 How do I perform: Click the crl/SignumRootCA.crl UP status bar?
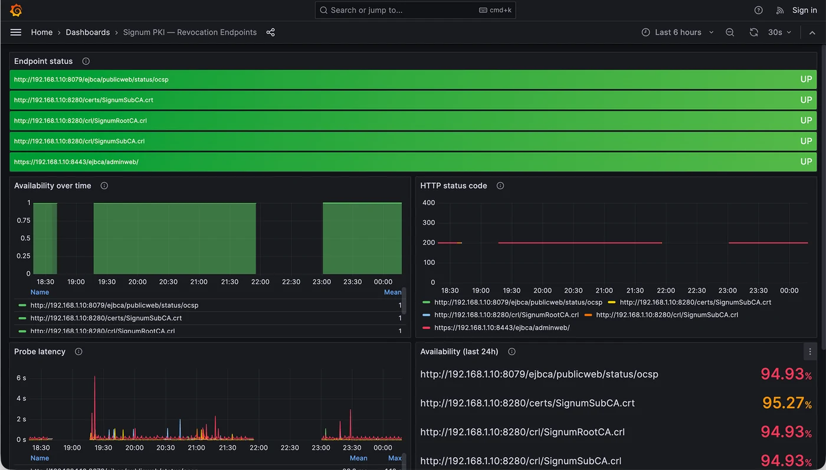coord(413,120)
